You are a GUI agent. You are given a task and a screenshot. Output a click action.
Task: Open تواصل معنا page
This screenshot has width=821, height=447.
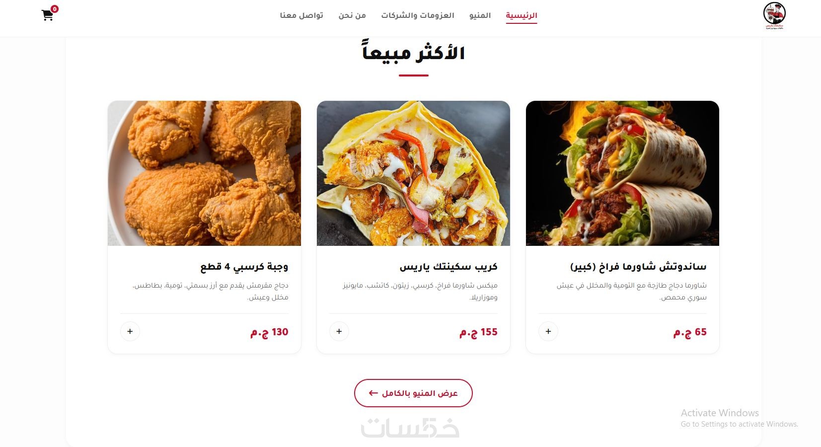pyautogui.click(x=301, y=15)
